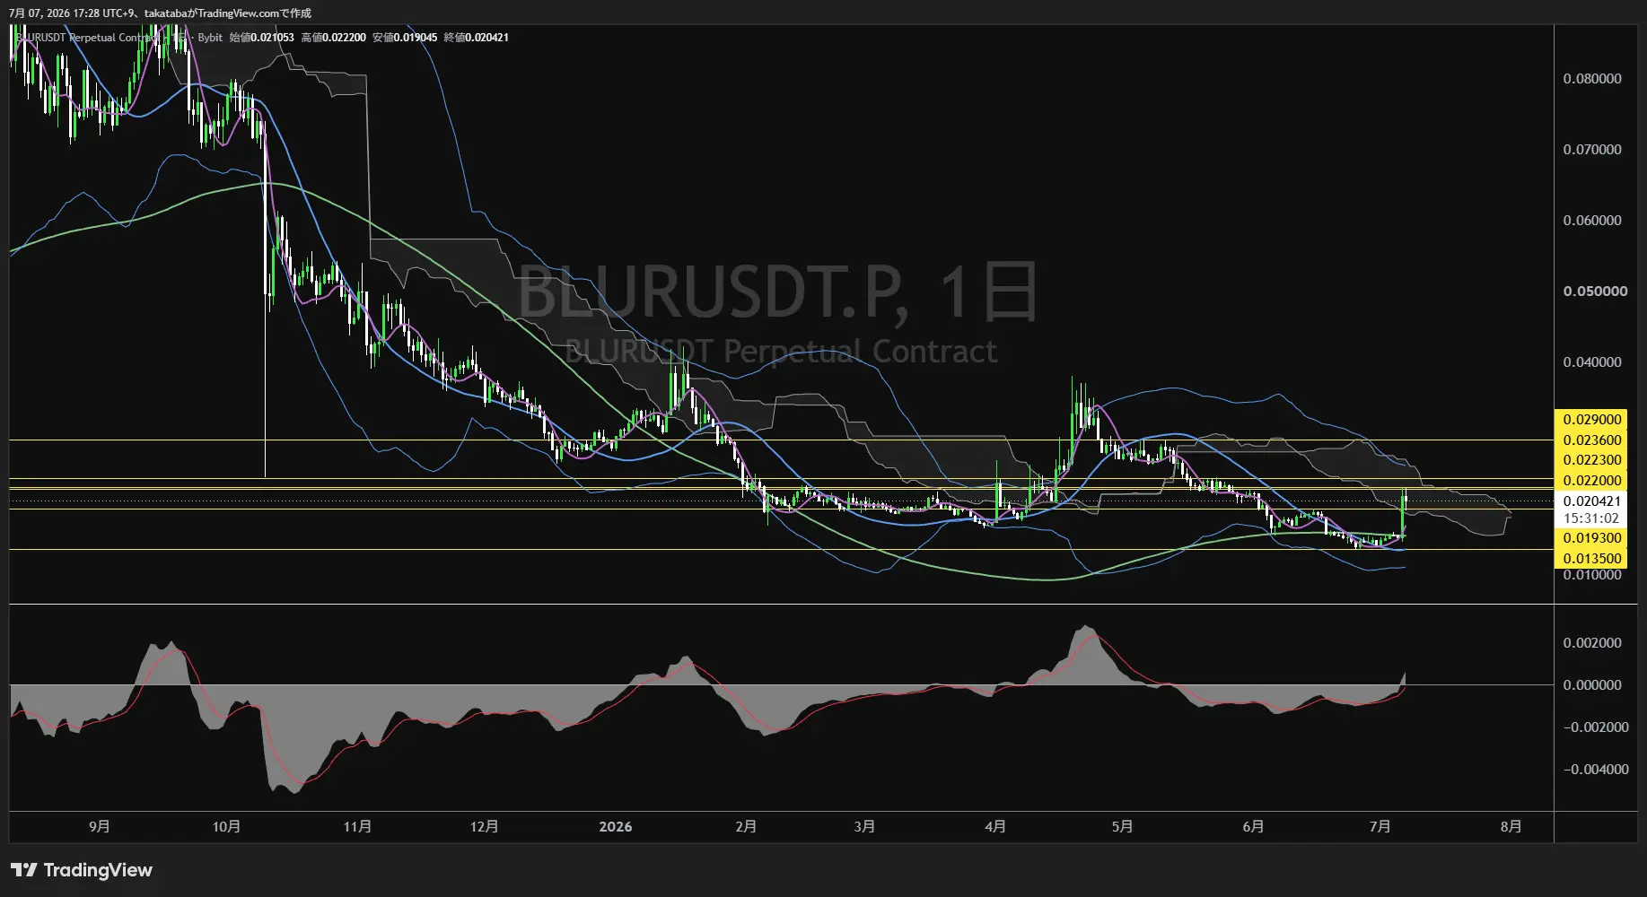
Task: Click the 0.022300 yellow price label
Action: [x=1592, y=460]
